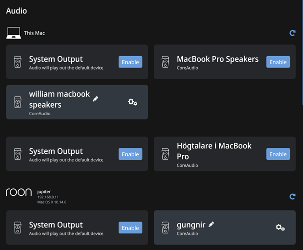Click CoreAudio label under gungnir
The width and height of the screenshot is (303, 250).
click(x=187, y=233)
